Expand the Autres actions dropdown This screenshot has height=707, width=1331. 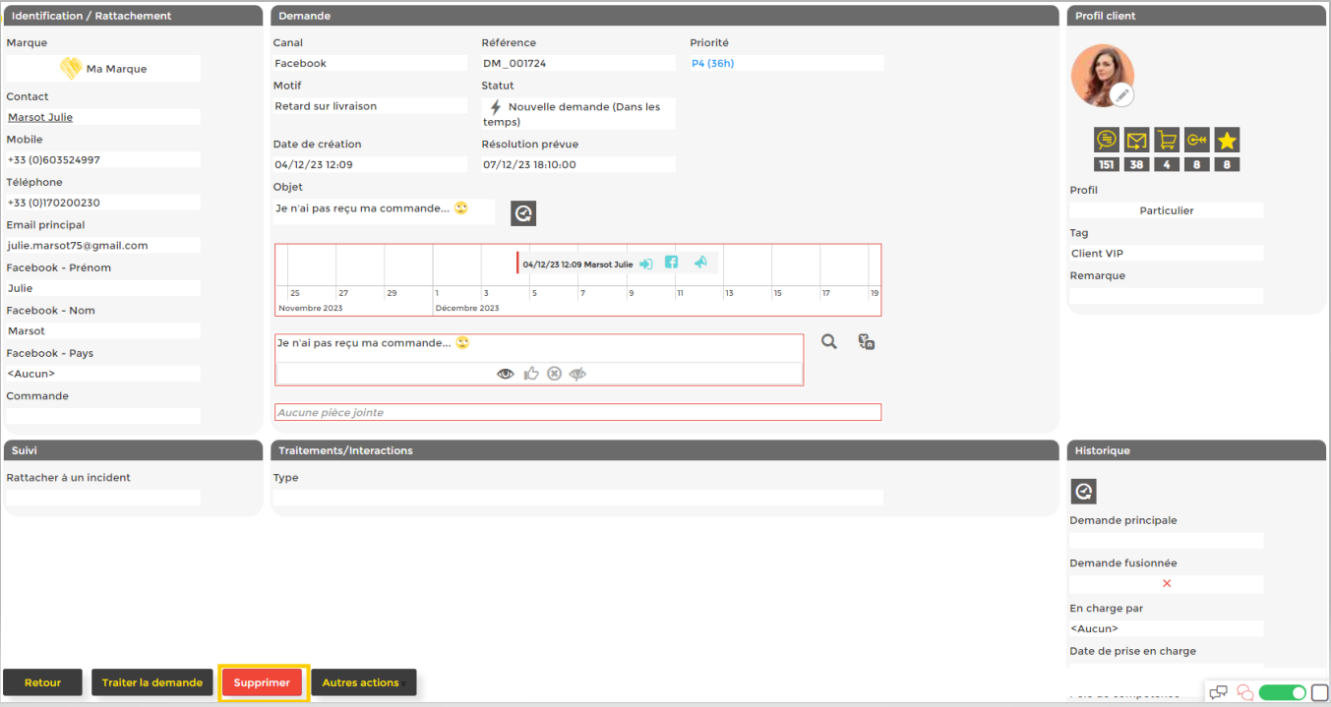[x=364, y=682]
